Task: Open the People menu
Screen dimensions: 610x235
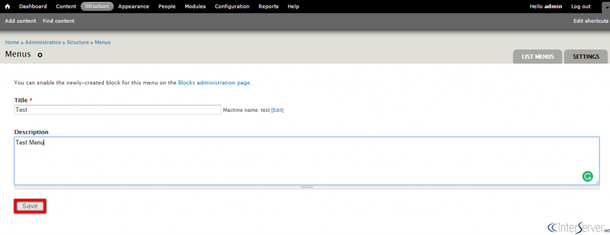Action: (167, 7)
